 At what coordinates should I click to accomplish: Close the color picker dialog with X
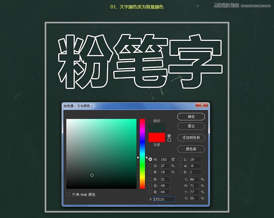point(202,105)
